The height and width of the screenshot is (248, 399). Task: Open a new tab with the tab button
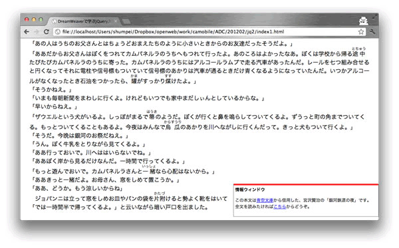pyautogui.click(x=126, y=22)
